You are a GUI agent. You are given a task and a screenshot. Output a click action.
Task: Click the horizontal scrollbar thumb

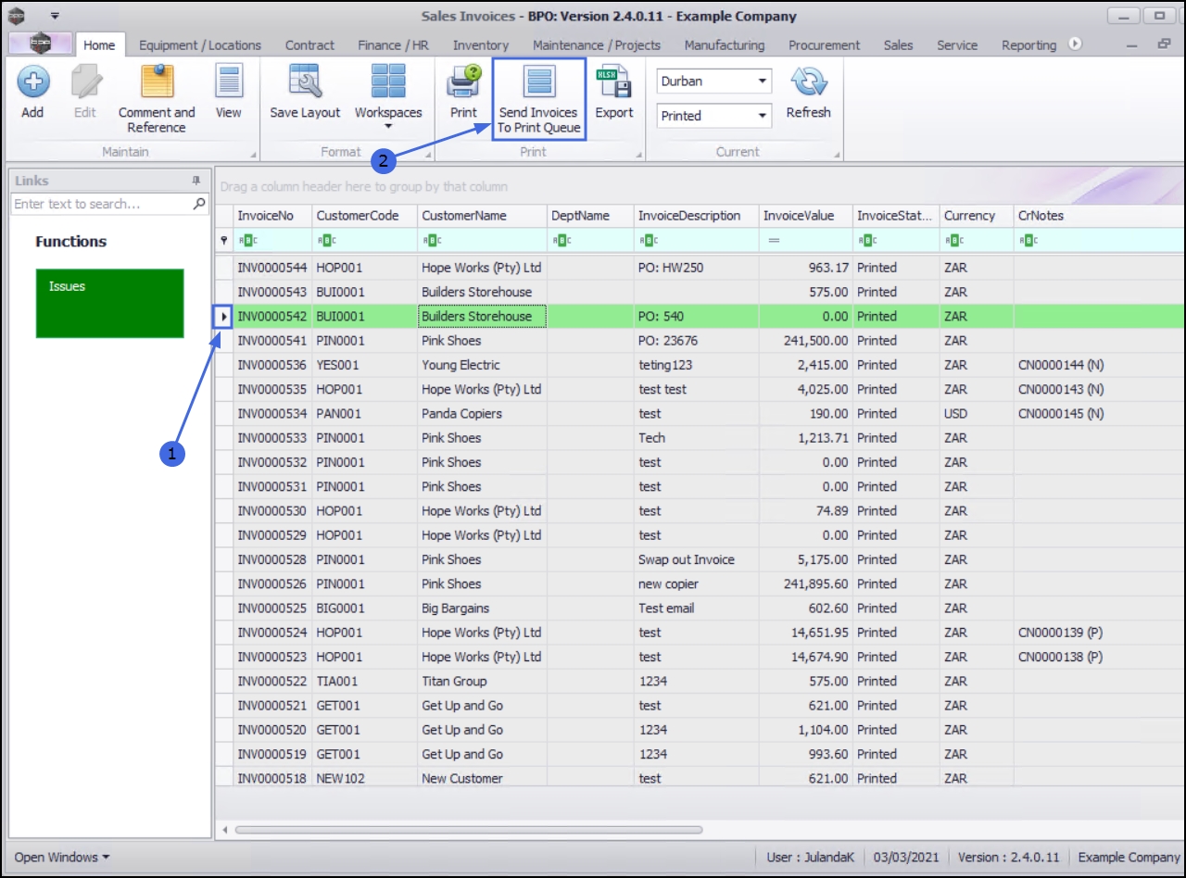point(468,830)
